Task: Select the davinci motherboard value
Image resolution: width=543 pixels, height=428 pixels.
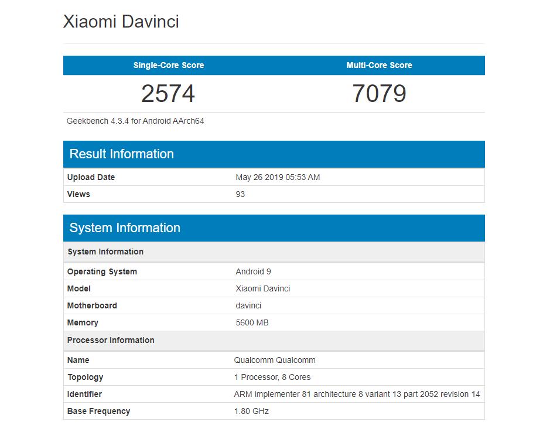Action: [x=248, y=305]
